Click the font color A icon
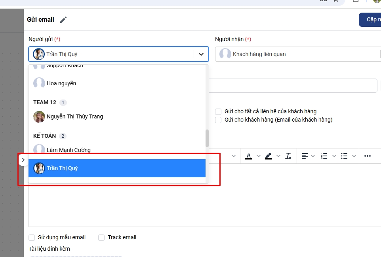Image resolution: width=381 pixels, height=257 pixels. 249,156
